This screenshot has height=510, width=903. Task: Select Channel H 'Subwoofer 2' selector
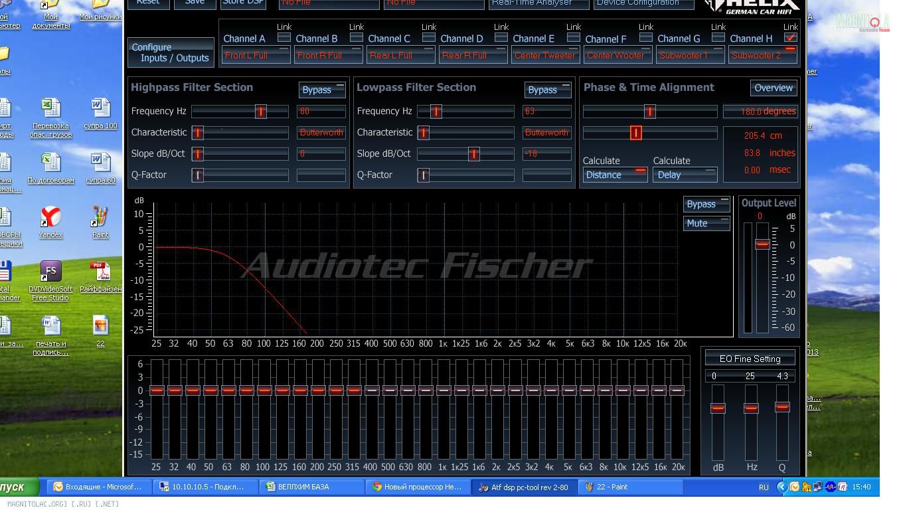pyautogui.click(x=763, y=55)
